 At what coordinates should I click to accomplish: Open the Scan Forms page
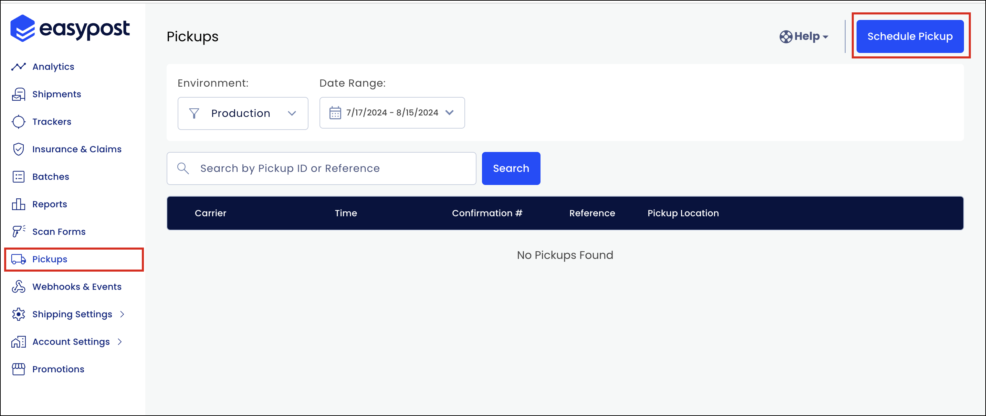[59, 232]
